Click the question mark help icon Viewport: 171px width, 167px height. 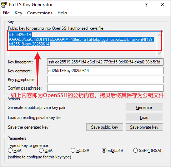pos(146,5)
